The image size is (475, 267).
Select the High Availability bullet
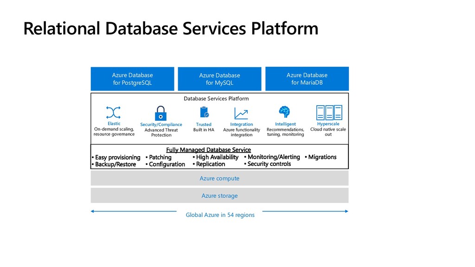pyautogui.click(x=215, y=157)
